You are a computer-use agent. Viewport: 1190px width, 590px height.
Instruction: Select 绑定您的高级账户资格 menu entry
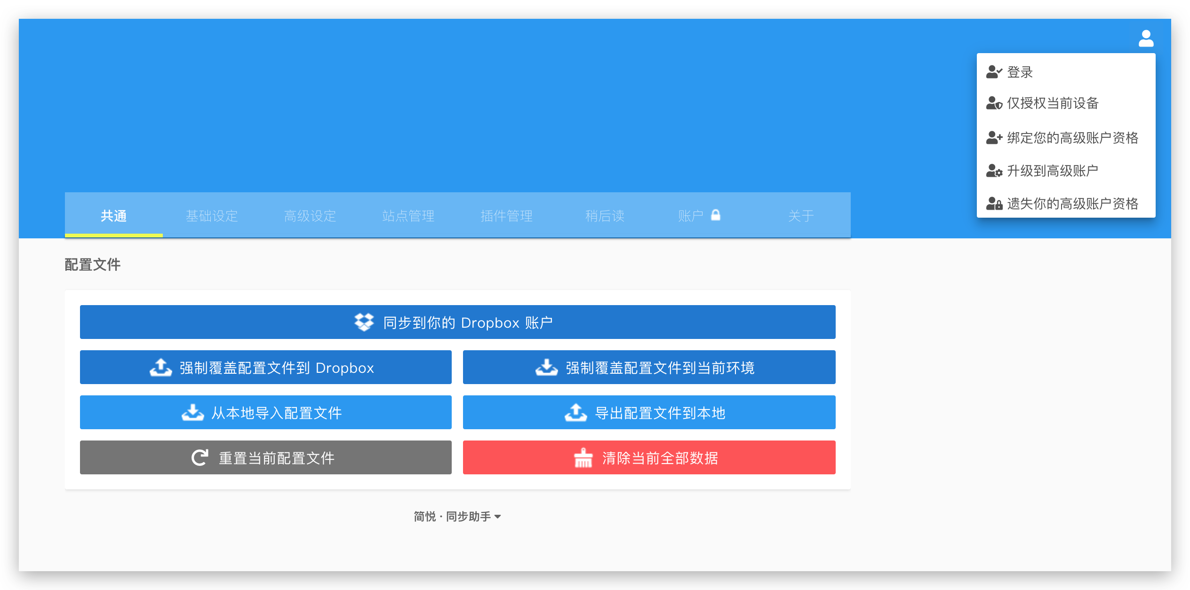pyautogui.click(x=1066, y=138)
